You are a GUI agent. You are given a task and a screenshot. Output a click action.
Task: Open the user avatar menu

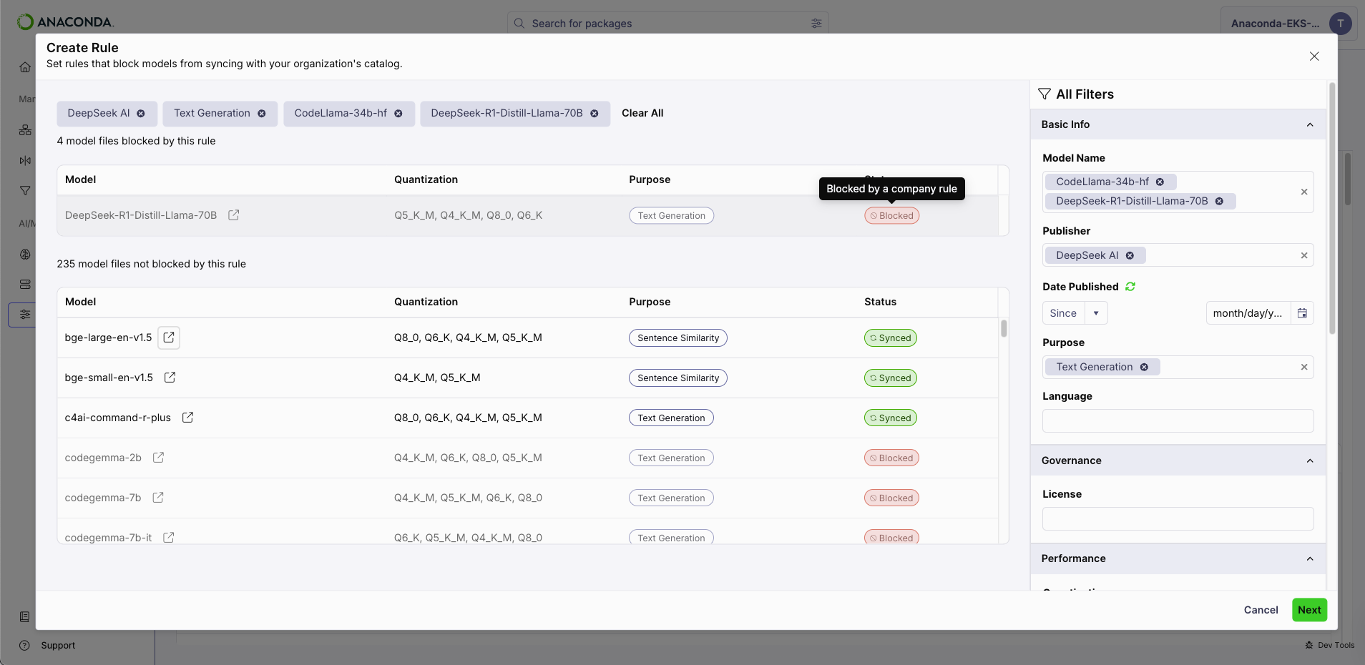tap(1340, 24)
